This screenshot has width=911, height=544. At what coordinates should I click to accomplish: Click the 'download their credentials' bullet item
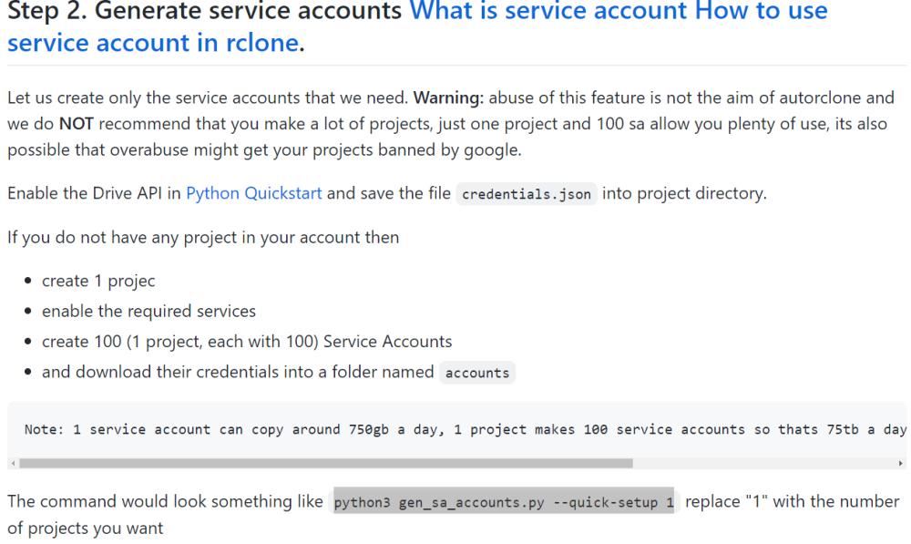pos(238,372)
